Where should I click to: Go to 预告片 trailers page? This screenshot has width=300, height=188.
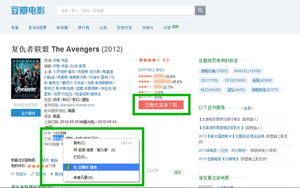[x=148, y=28]
